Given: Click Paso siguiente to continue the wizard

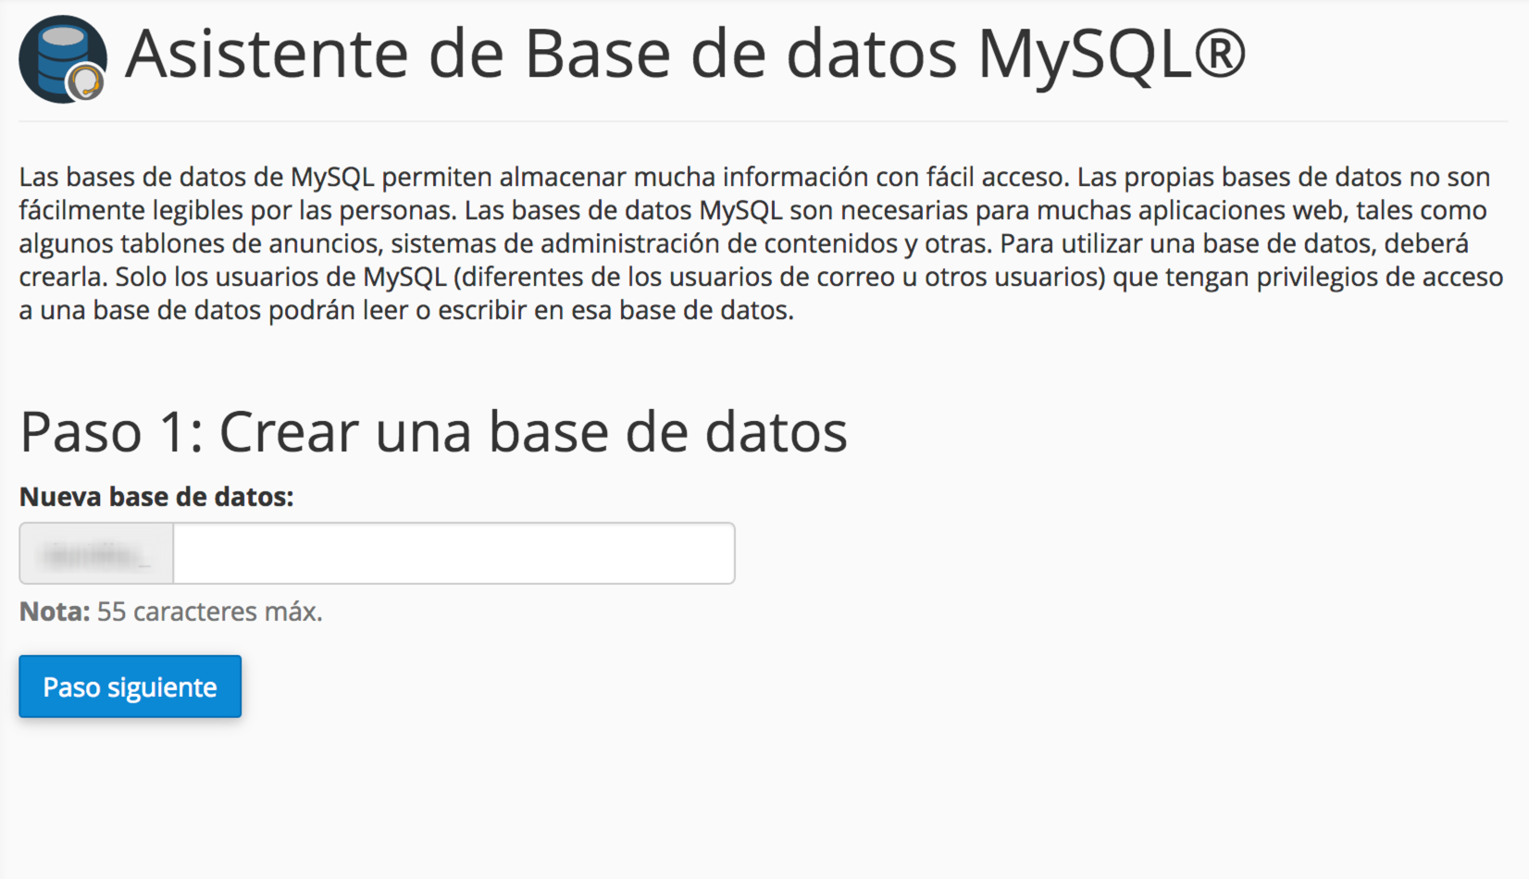Looking at the screenshot, I should (x=130, y=687).
